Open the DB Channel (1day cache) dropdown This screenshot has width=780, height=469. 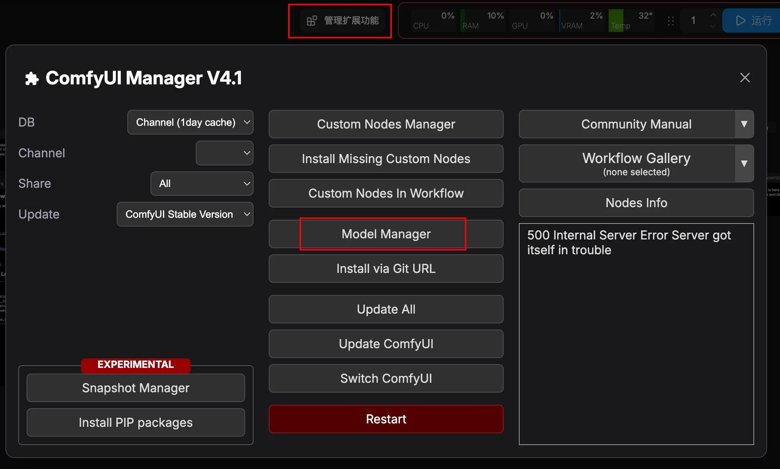pos(190,122)
